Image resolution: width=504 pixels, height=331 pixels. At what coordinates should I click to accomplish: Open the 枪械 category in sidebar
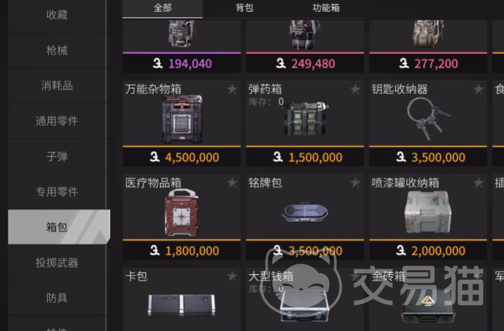[x=57, y=50]
